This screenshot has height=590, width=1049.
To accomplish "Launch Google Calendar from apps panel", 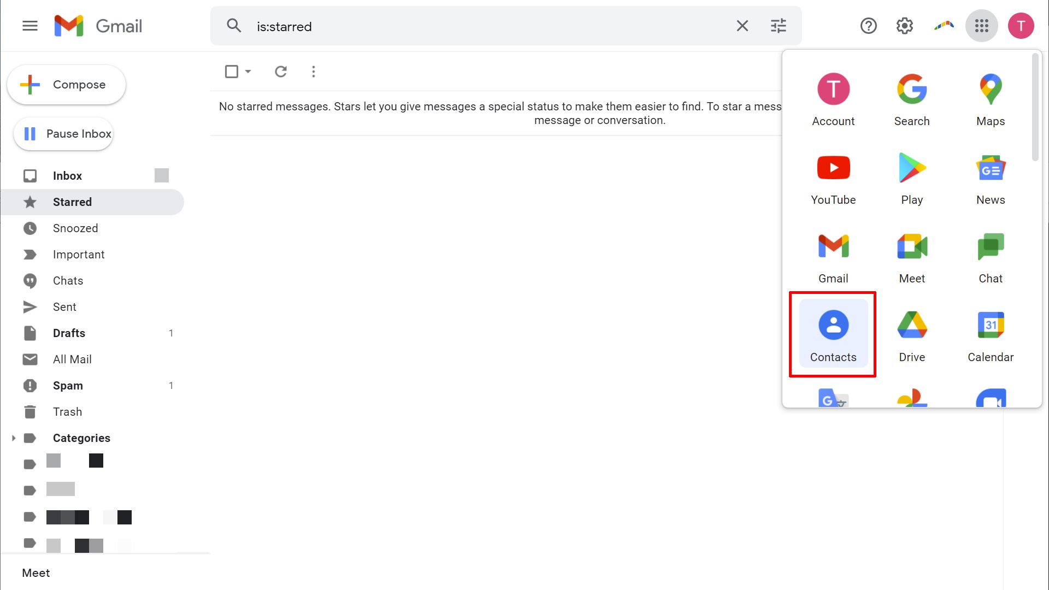I will 990,334.
